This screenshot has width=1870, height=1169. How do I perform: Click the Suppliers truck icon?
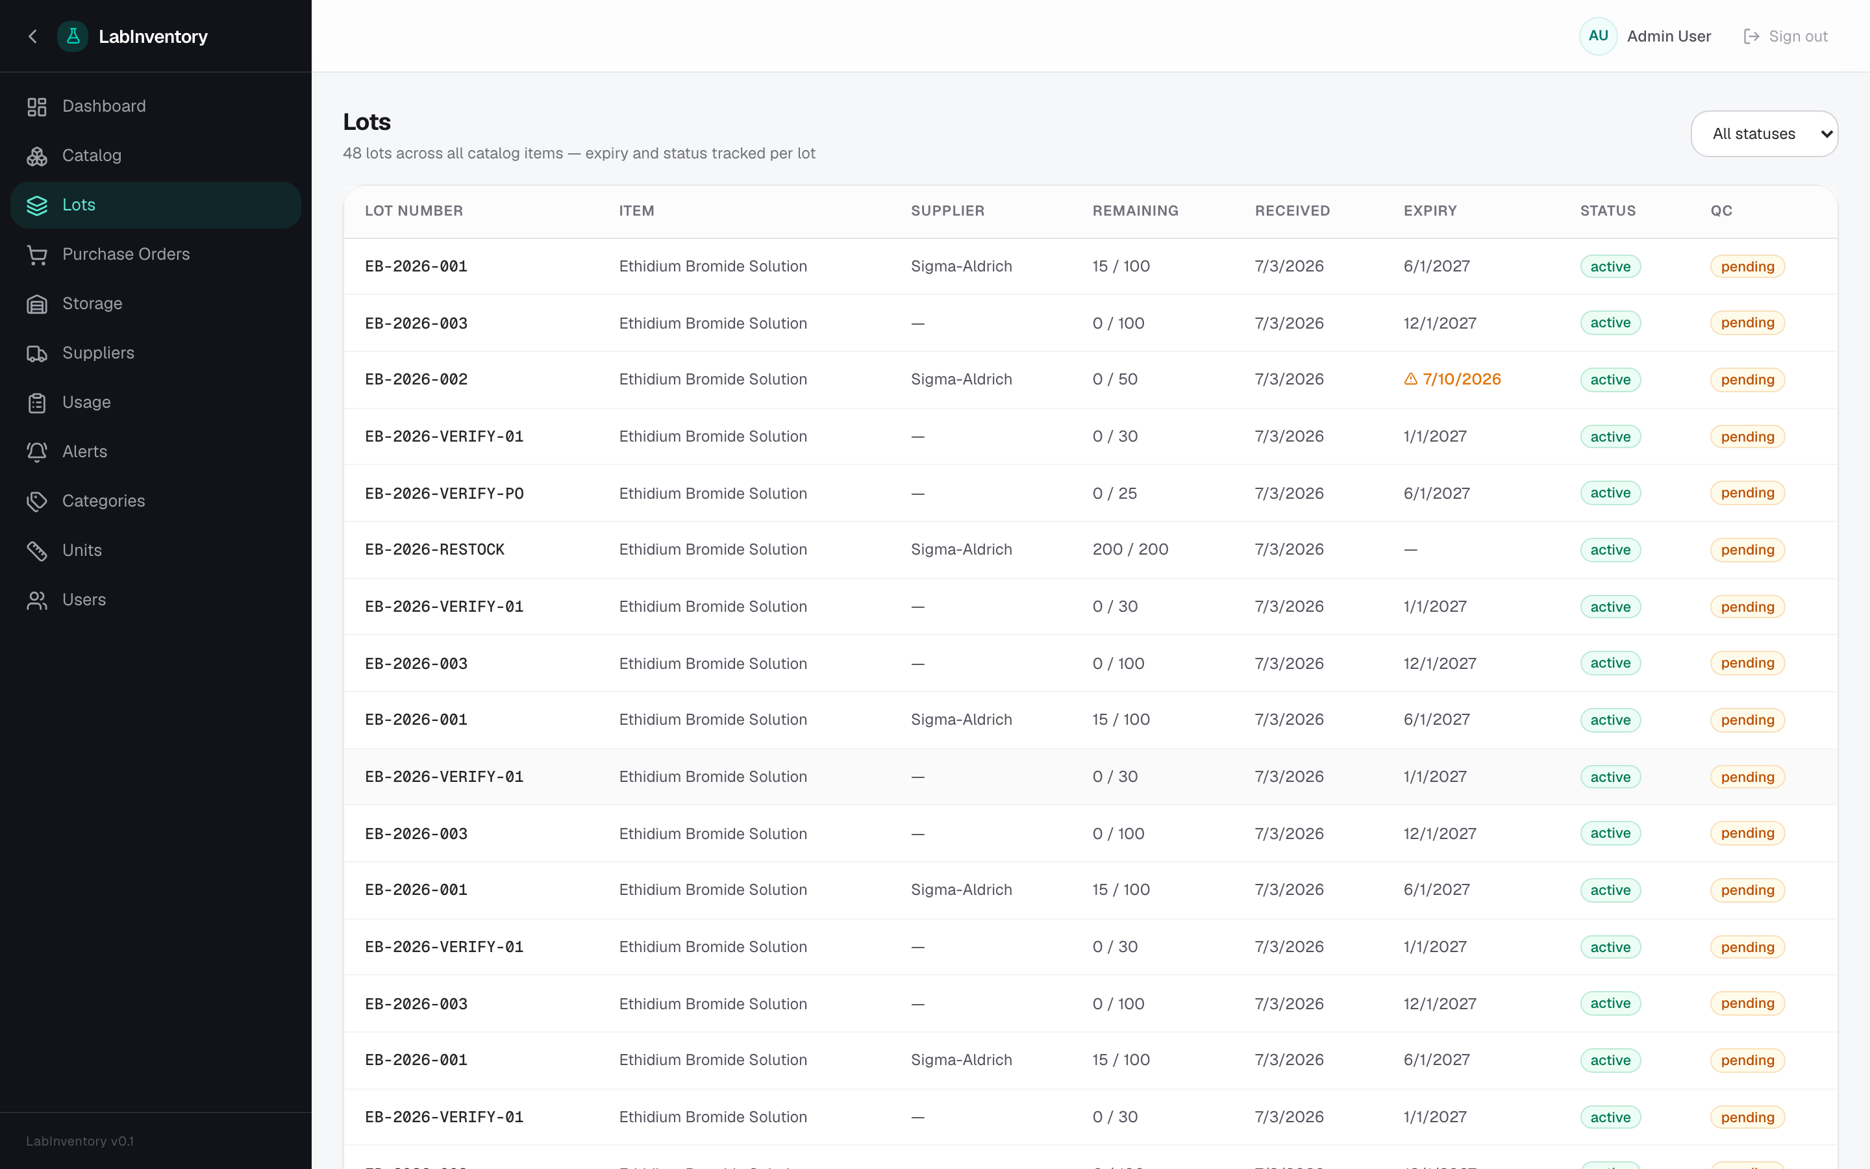(x=37, y=354)
